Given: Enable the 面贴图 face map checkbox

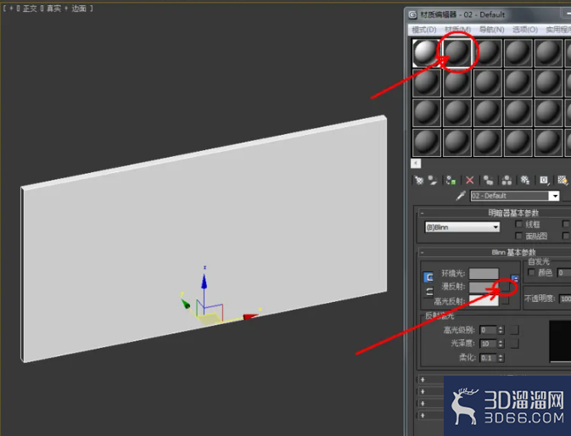Looking at the screenshot, I should click(x=519, y=236).
